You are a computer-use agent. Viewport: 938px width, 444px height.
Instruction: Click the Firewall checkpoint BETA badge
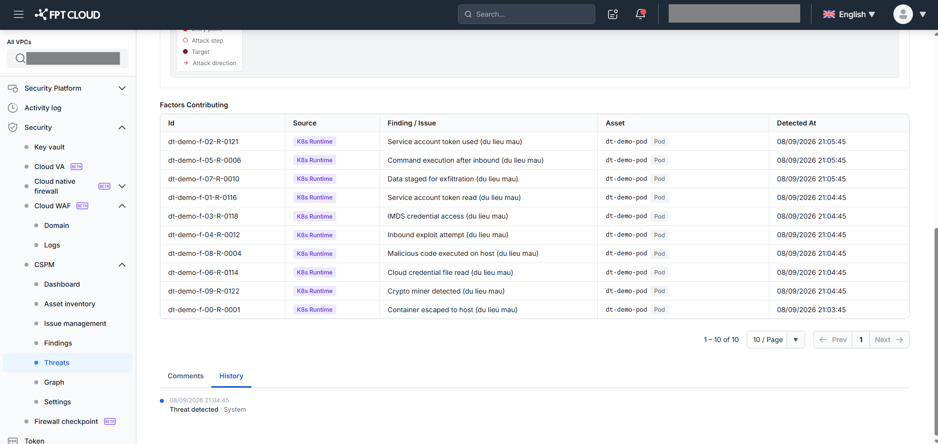(x=110, y=421)
